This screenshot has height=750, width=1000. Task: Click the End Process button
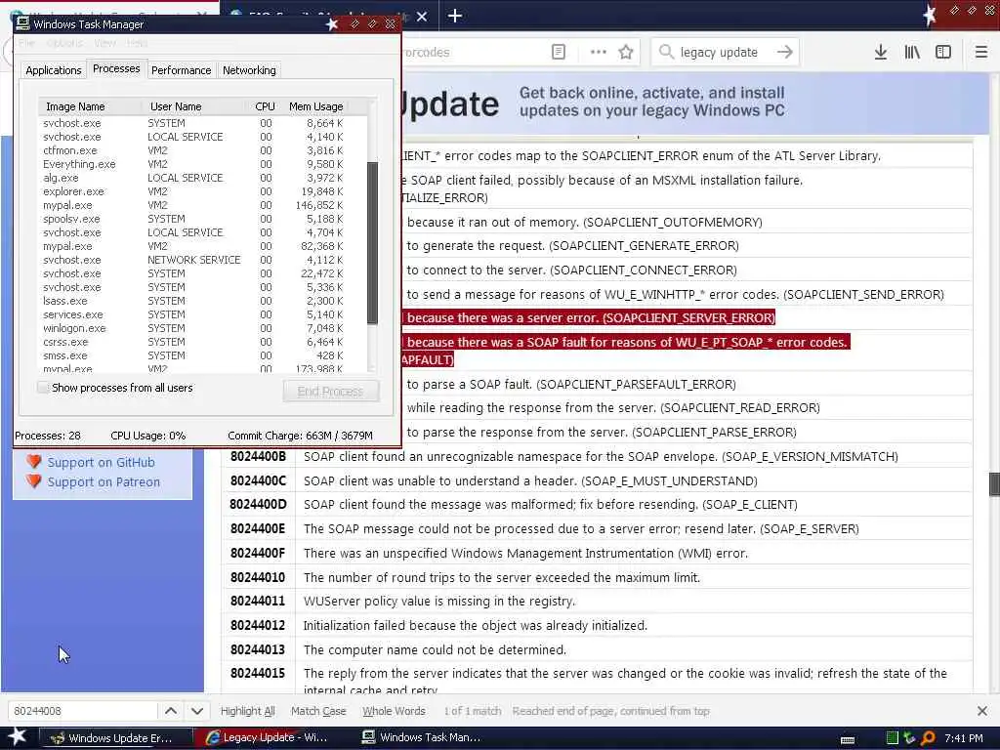point(330,391)
